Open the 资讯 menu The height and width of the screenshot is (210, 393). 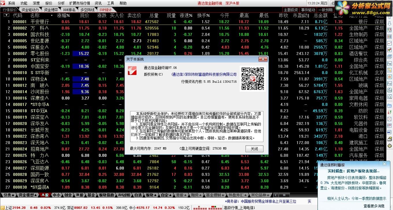click(x=98, y=3)
